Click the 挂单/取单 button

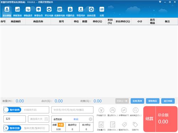tap(137, 101)
